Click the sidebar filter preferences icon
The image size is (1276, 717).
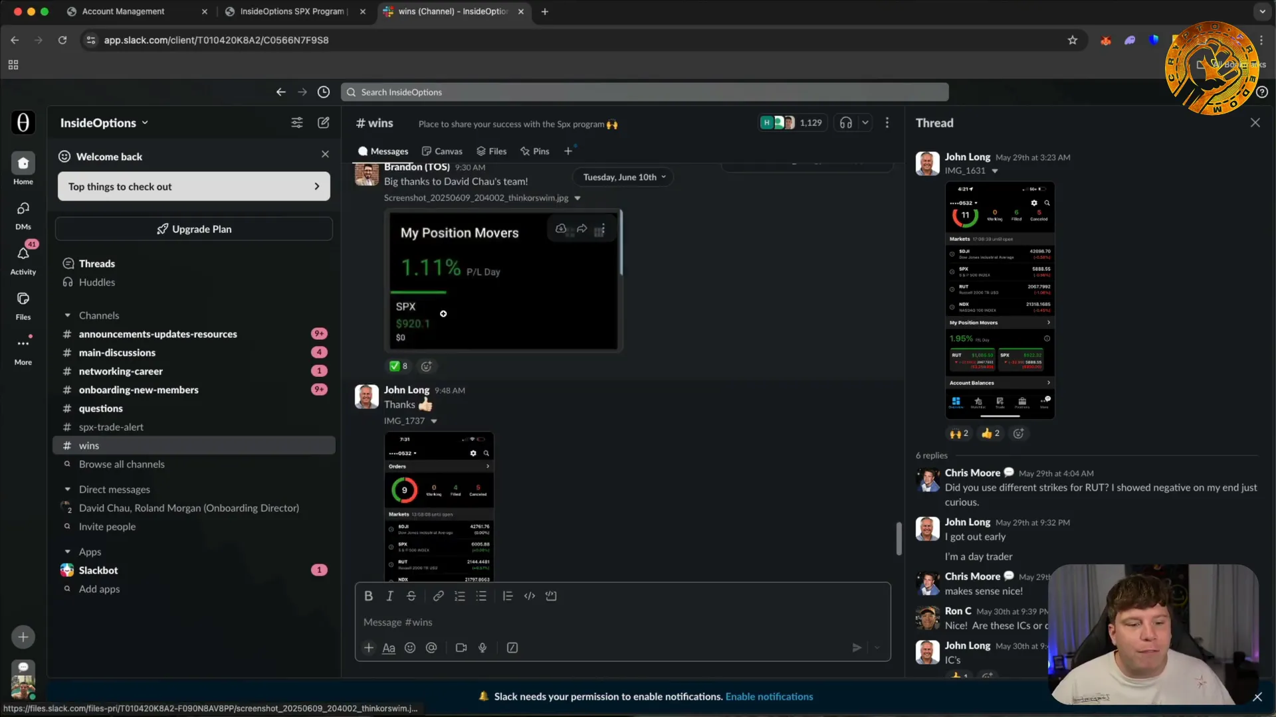[x=297, y=123]
